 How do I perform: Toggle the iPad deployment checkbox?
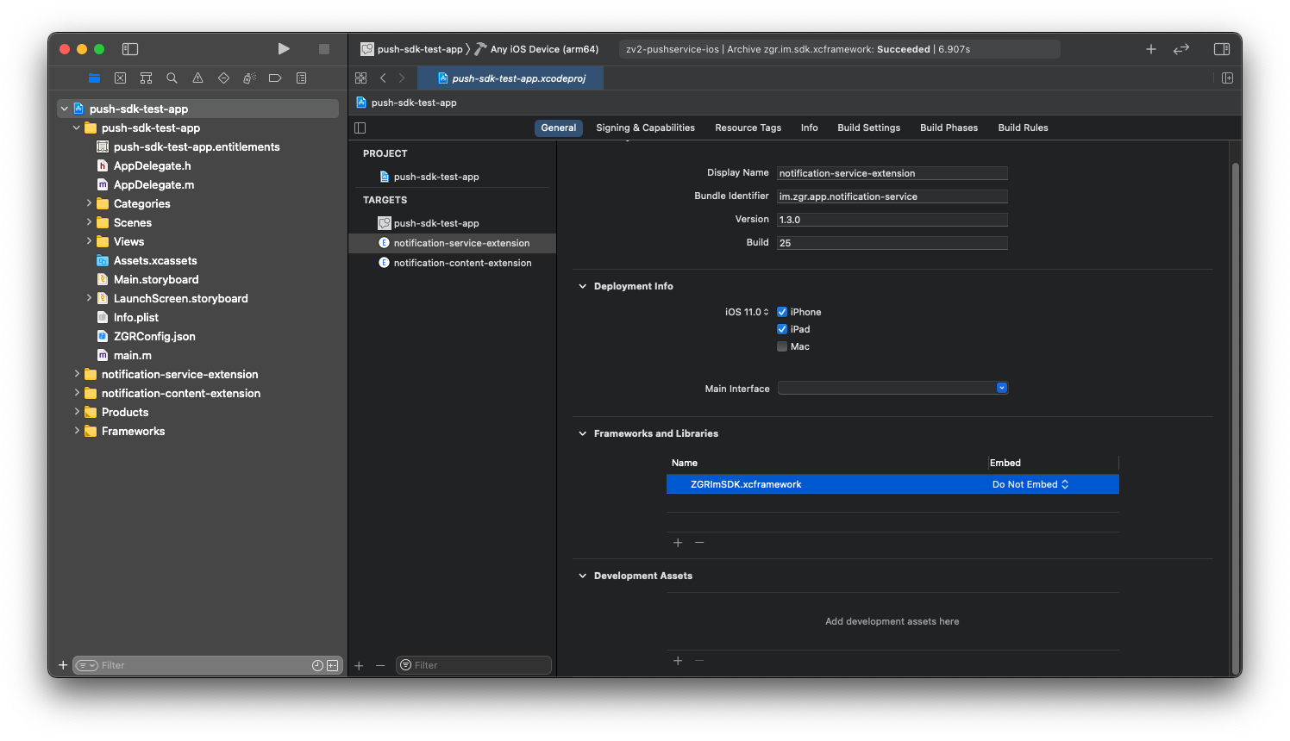[782, 329]
